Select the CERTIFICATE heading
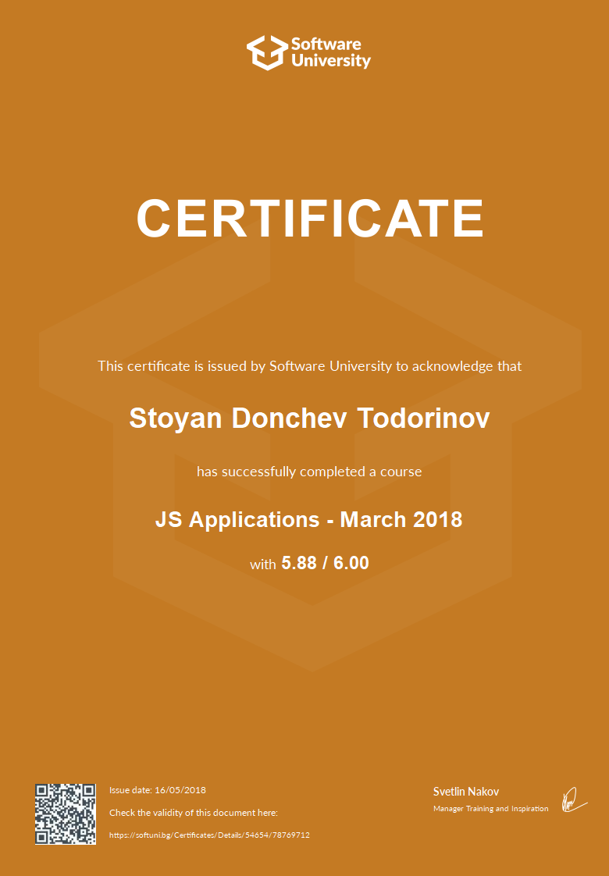 tap(310, 218)
